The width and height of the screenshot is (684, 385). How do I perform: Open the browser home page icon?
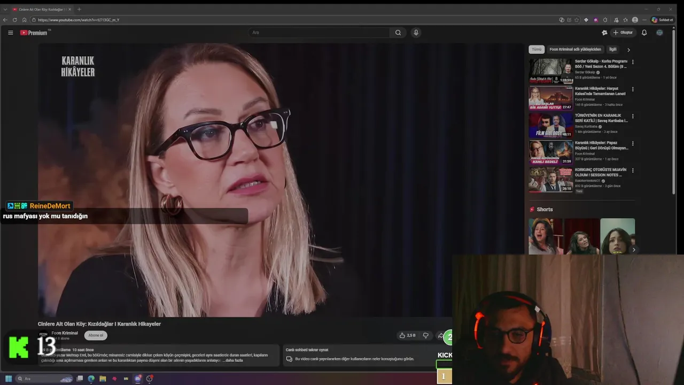[x=24, y=20]
